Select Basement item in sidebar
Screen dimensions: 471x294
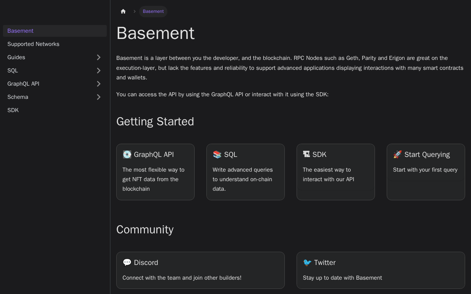click(21, 31)
